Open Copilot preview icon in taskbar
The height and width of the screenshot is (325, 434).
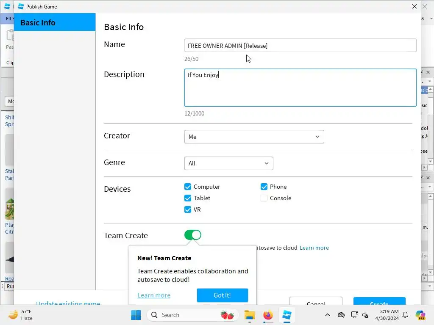pyautogui.click(x=420, y=315)
